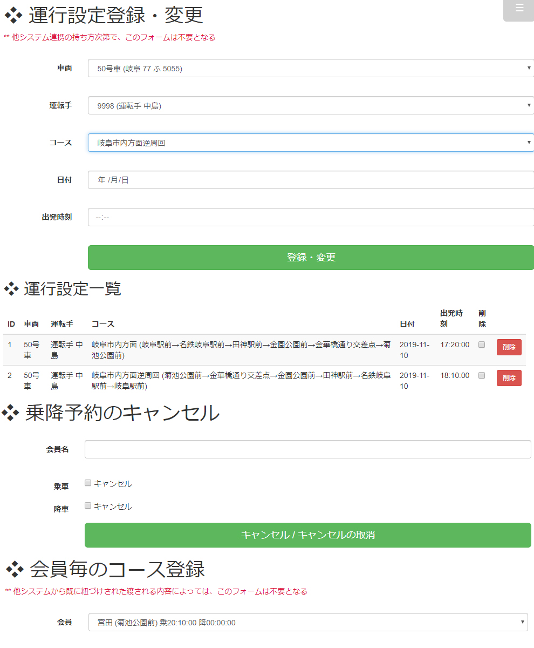Toggle the 乗車 キャンセル checkbox

[88, 483]
